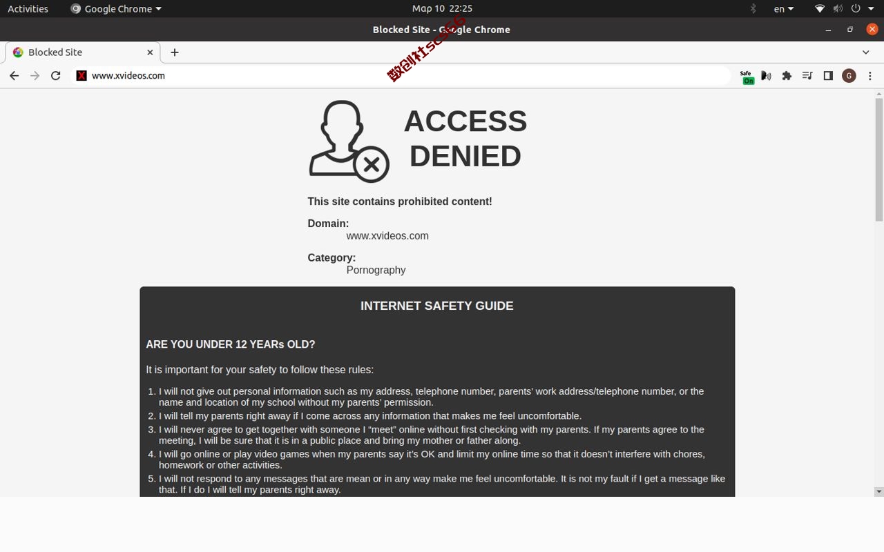Close the Chrome window
Viewport: 884px width, 552px height.
[x=872, y=30]
